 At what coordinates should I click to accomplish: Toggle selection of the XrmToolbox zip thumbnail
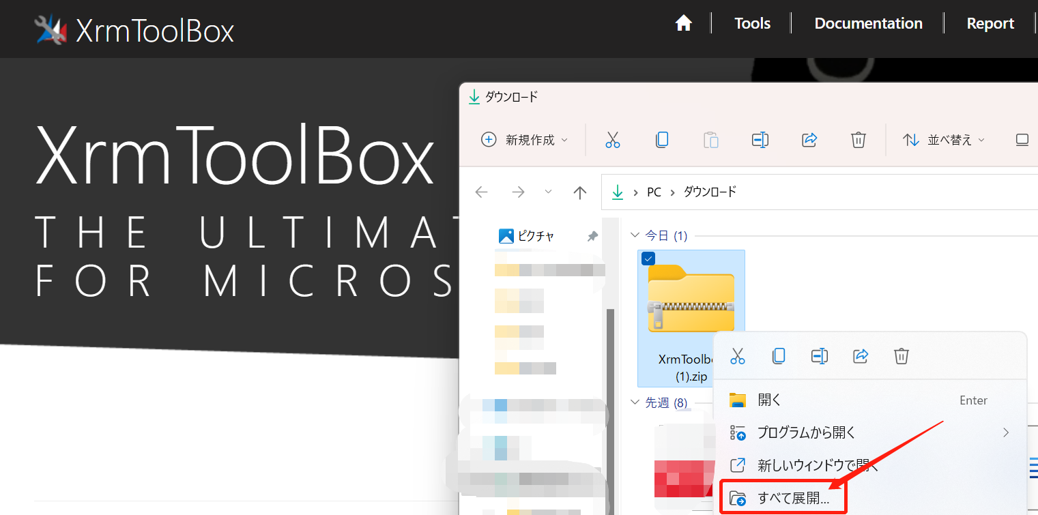[691, 297]
